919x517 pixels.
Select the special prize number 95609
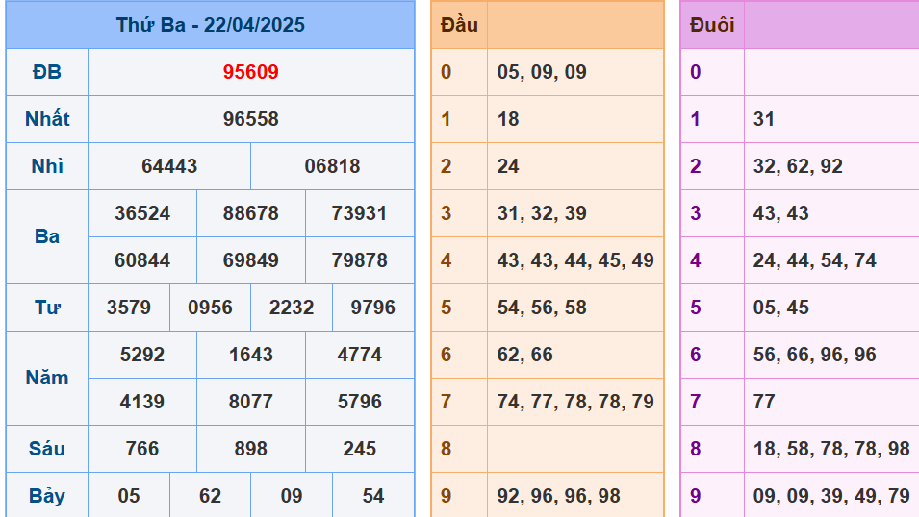251,72
